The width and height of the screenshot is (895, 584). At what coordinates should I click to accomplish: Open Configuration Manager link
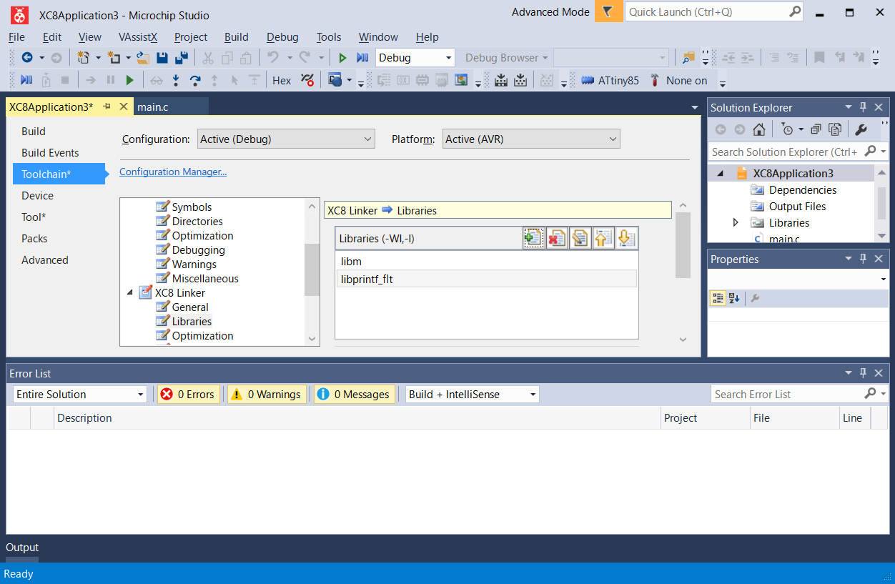tap(173, 172)
